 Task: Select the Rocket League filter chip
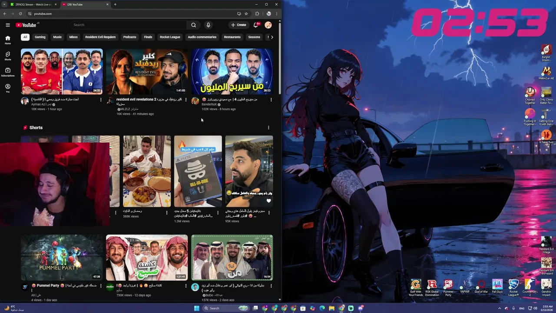170,37
